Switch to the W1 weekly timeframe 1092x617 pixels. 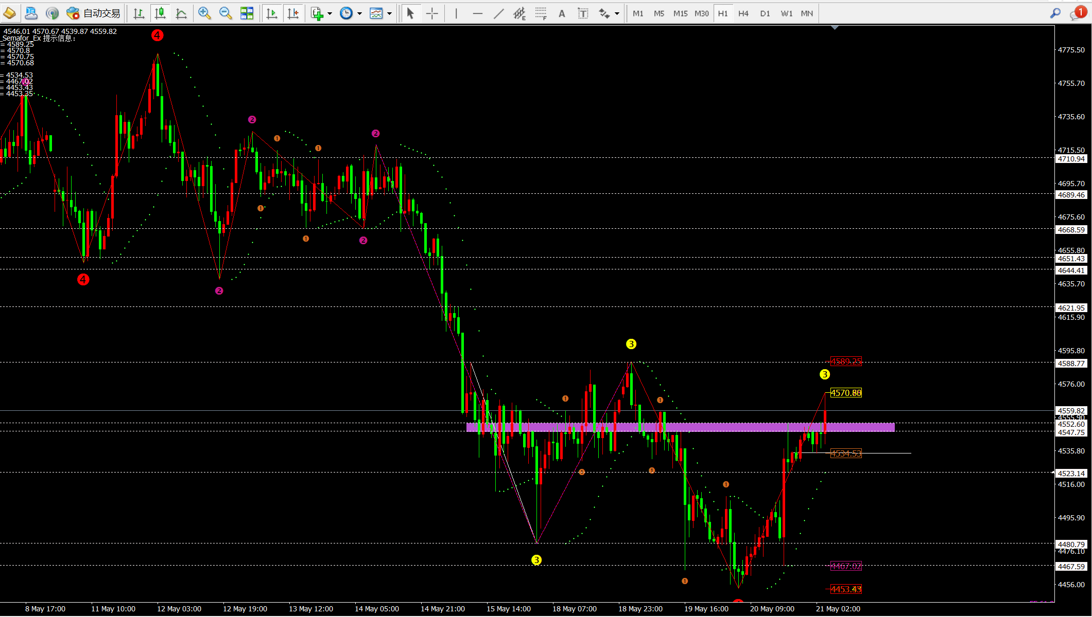(x=786, y=13)
